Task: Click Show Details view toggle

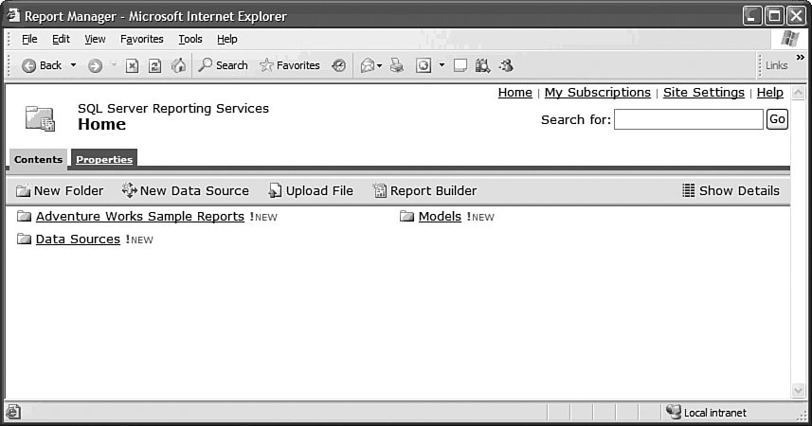Action: point(731,191)
